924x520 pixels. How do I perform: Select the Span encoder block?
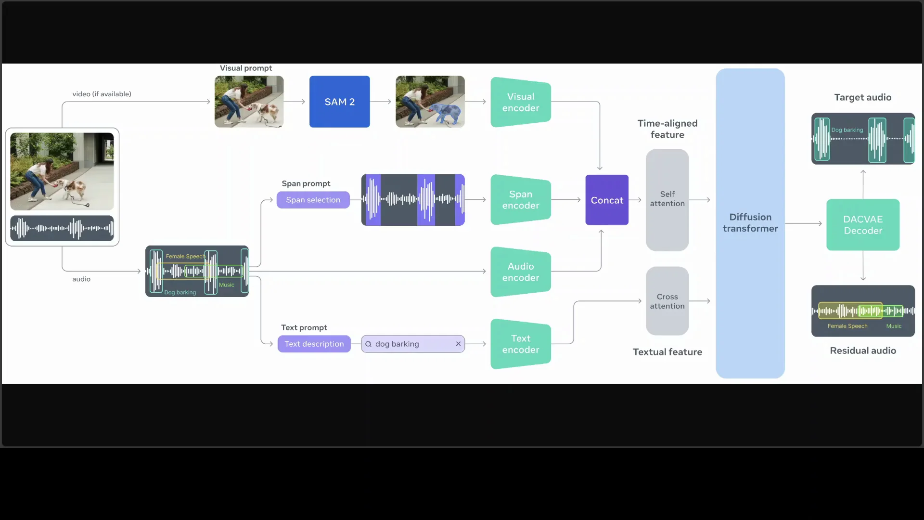(521, 200)
